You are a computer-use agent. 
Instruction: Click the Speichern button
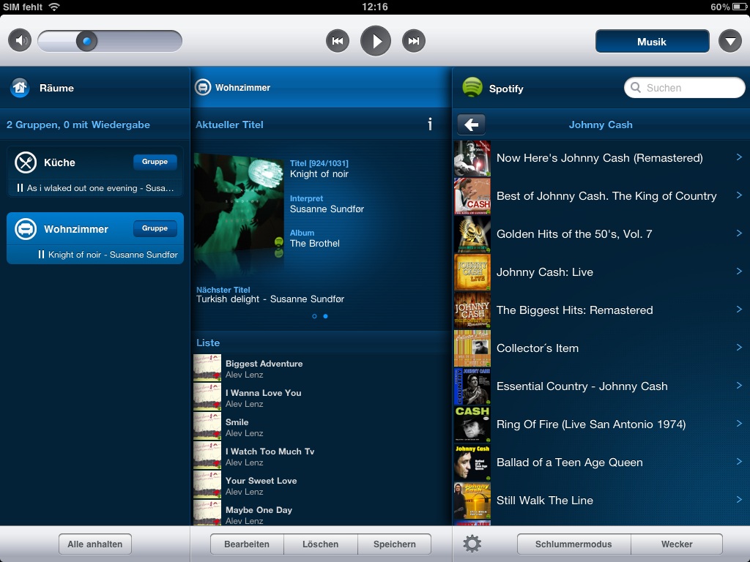click(x=394, y=544)
